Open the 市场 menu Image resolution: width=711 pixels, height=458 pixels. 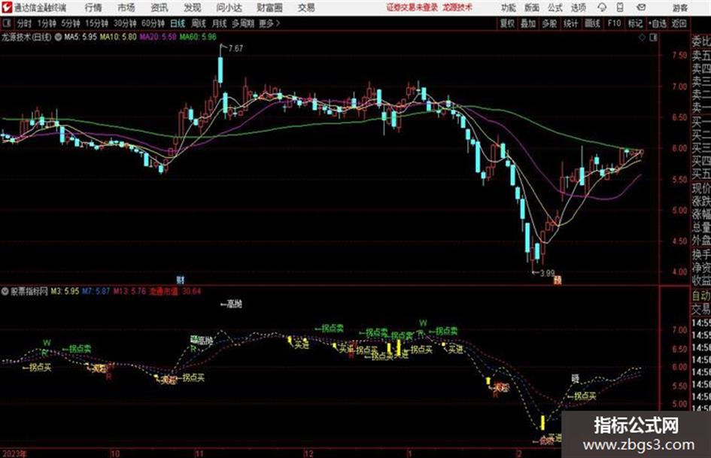coord(126,8)
